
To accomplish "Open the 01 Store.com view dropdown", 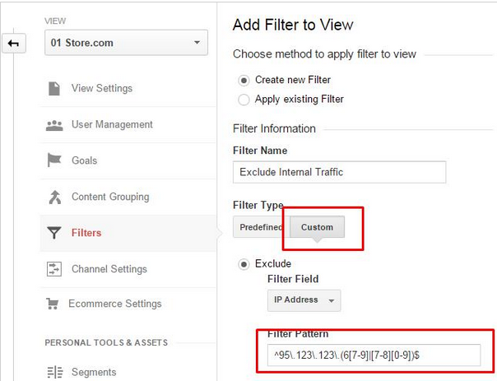I will (126, 43).
